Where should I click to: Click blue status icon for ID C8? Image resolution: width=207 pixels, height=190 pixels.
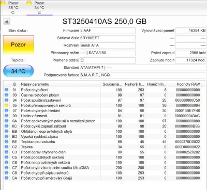pos(6,173)
